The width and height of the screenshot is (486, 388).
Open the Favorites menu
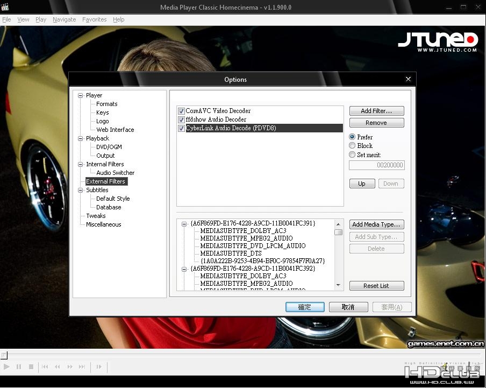(x=95, y=19)
